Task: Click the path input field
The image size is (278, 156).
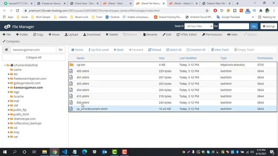Action: 33,49
